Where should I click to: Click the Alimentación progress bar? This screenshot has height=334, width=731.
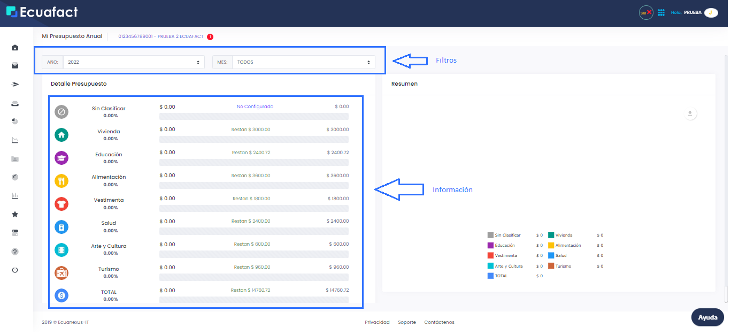[253, 185]
